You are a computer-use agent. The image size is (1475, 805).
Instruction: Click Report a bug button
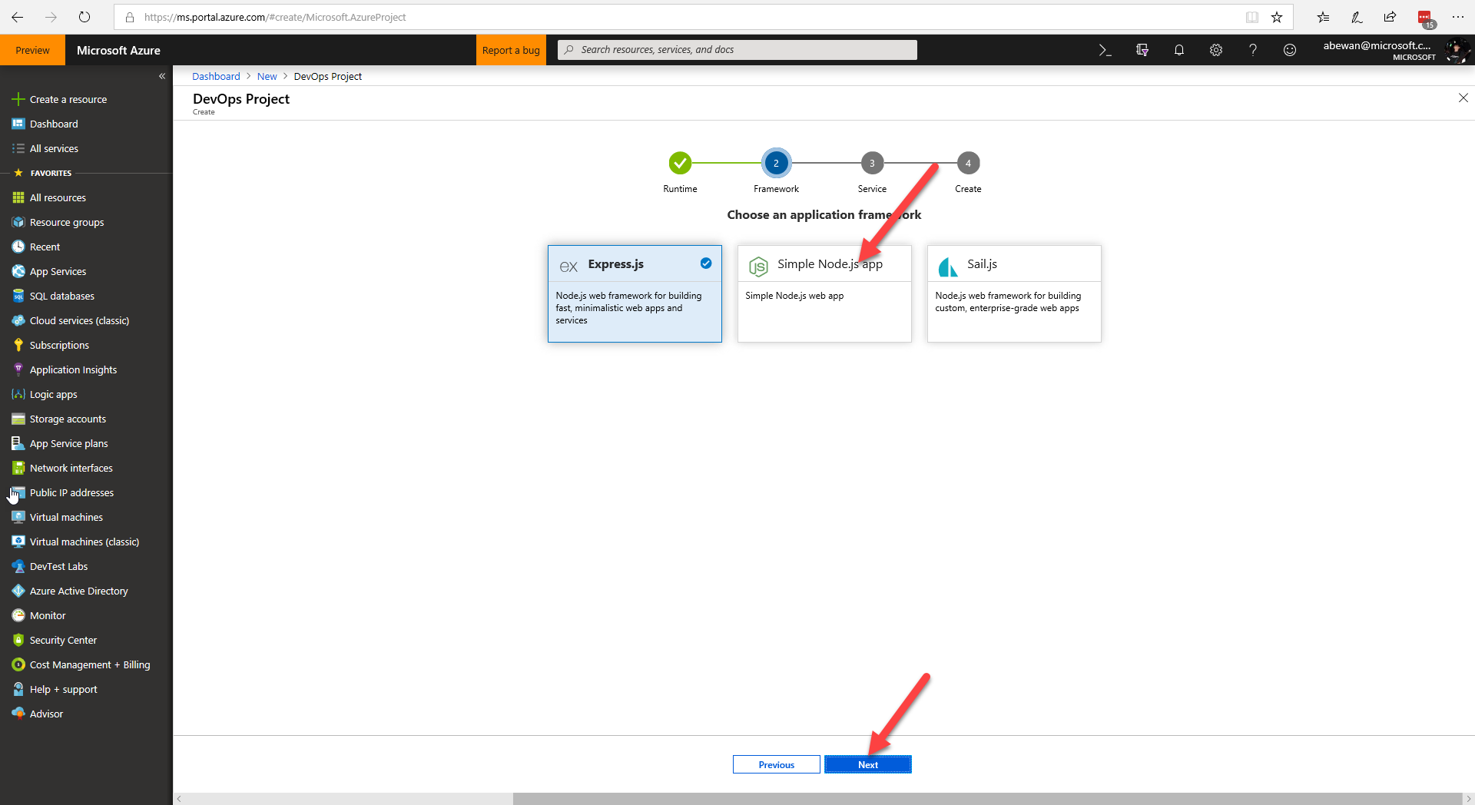coord(511,50)
